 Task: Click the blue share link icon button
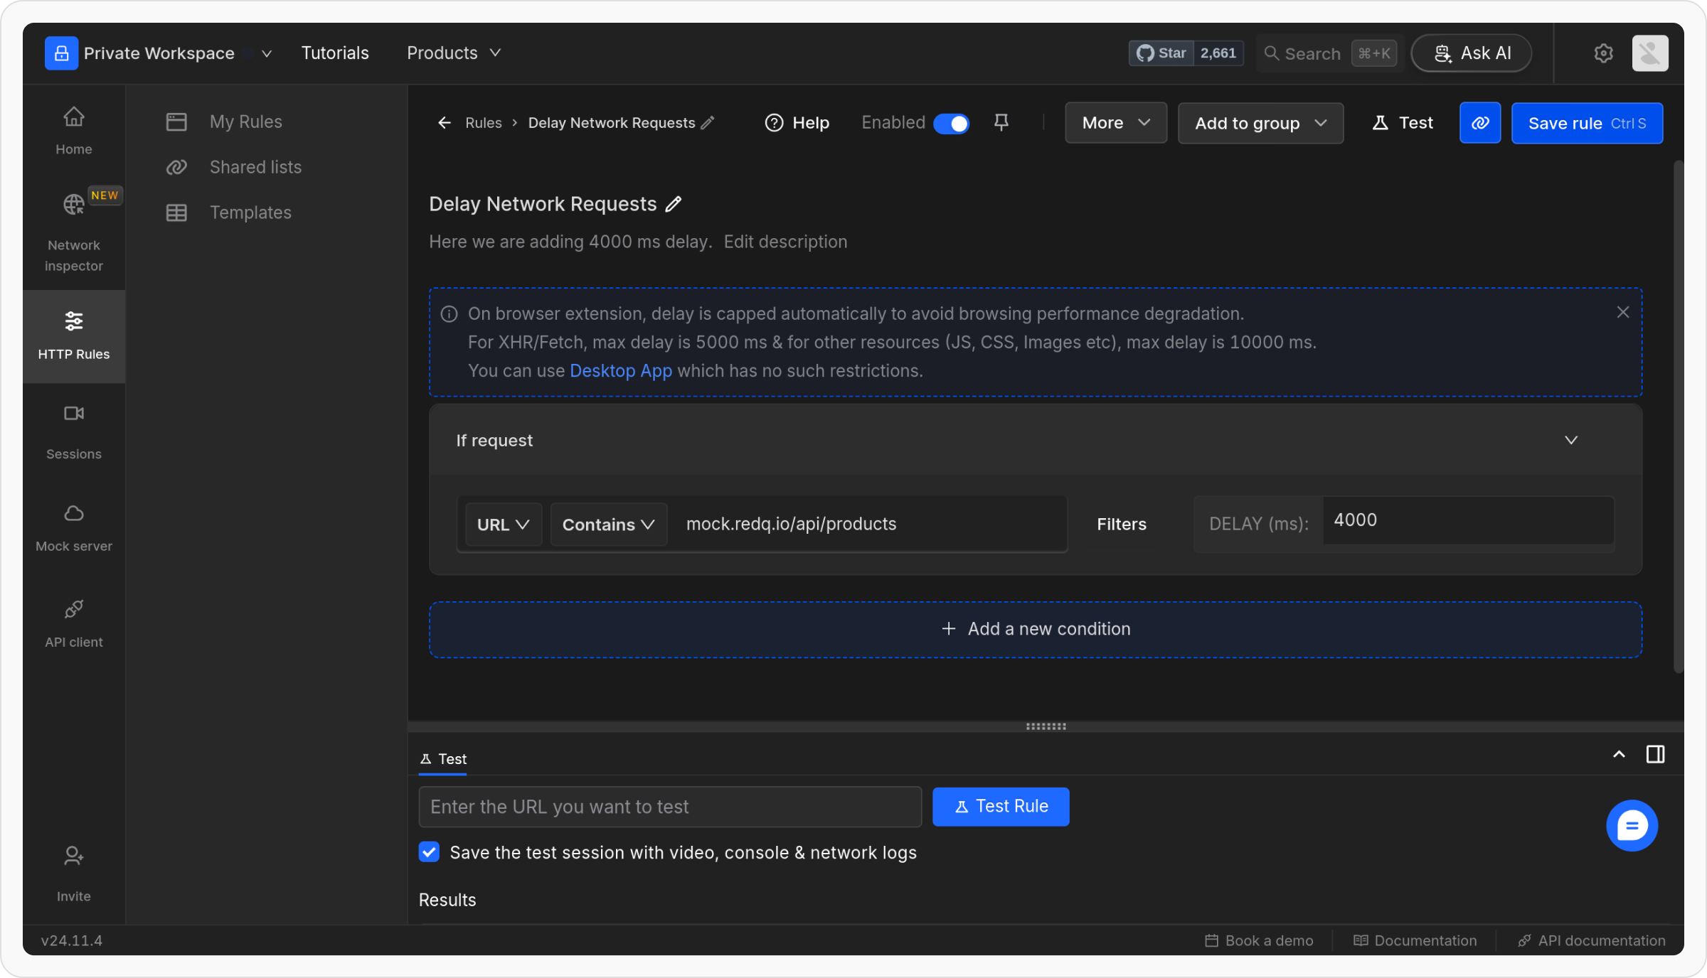[x=1479, y=123]
